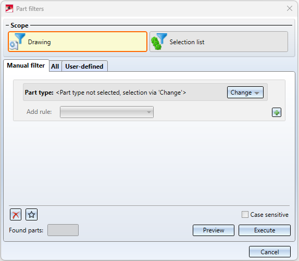Select the Drawing scope option
This screenshot has height=261, width=299.
pos(78,42)
